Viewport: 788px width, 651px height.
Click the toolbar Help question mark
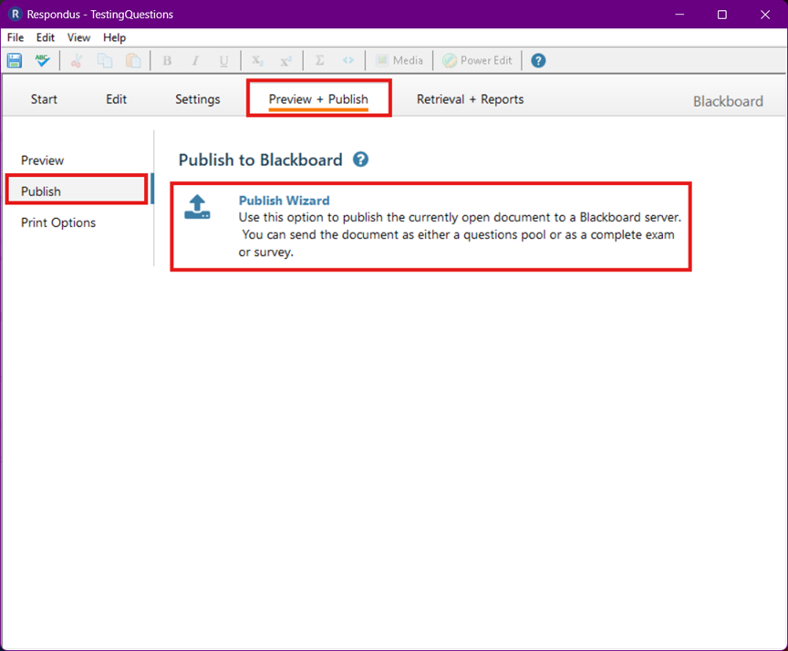(x=538, y=61)
